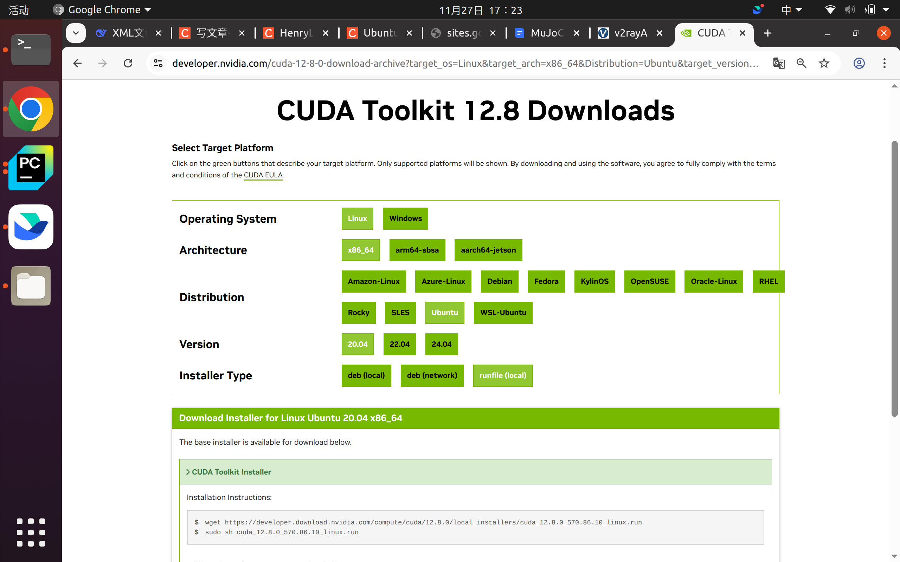Bookmark this page with the star icon

pos(824,63)
